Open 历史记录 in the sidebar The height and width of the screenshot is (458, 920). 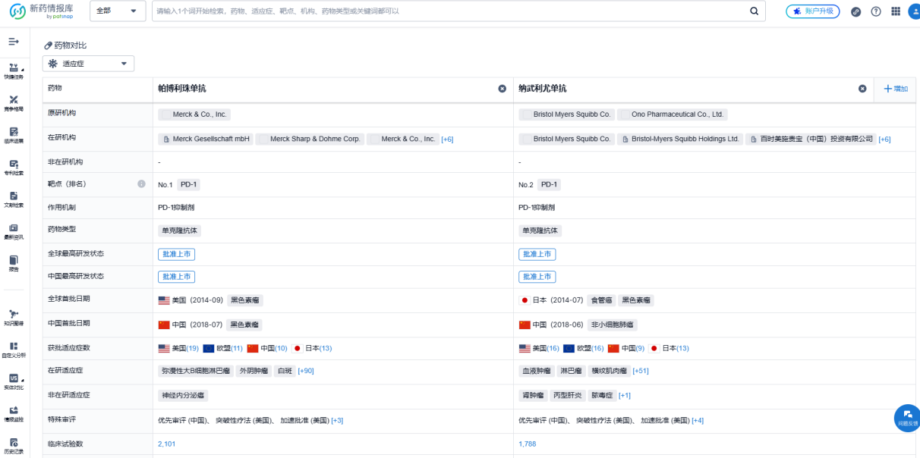coord(14,445)
